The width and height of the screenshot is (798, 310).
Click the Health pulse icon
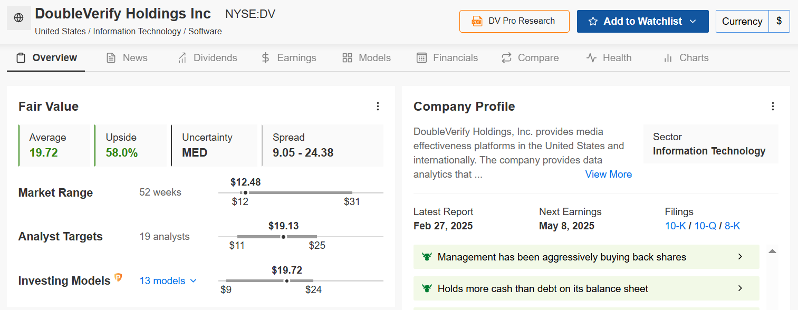591,58
